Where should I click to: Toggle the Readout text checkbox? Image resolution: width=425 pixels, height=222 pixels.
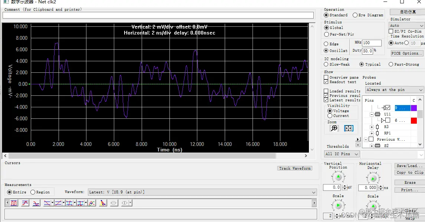pos(326,82)
